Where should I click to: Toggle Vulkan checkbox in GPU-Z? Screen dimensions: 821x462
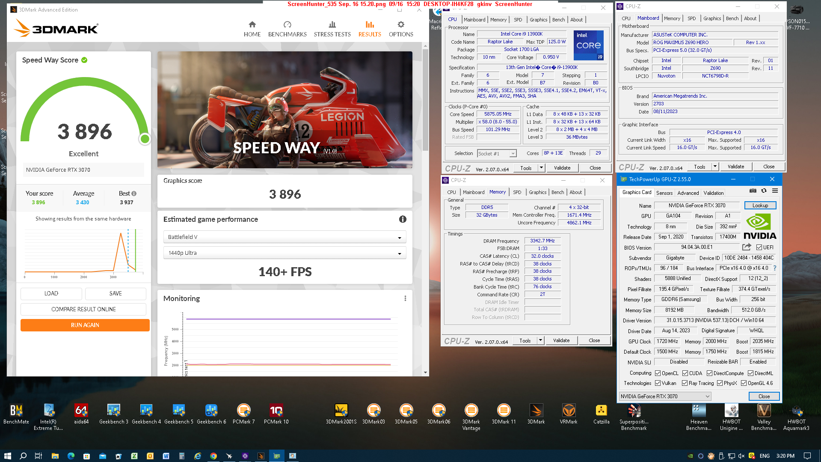(658, 383)
